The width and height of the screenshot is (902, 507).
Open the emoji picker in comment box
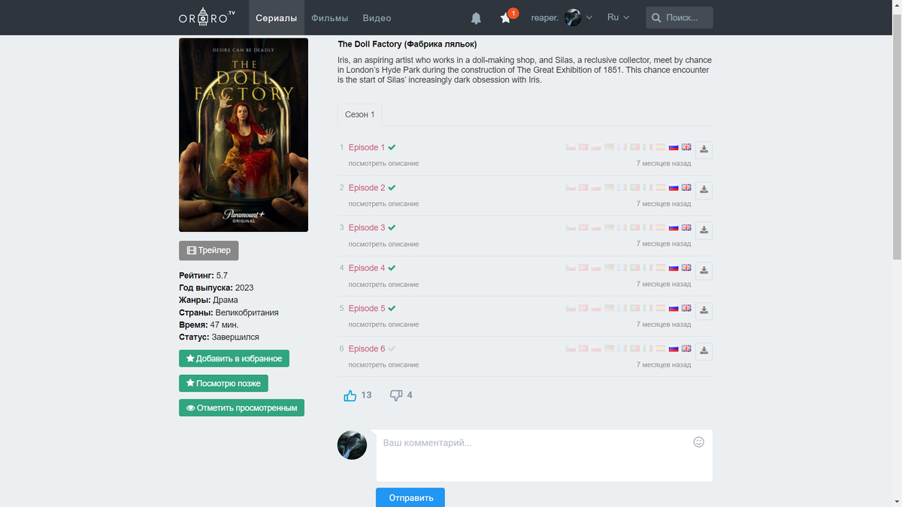[698, 442]
